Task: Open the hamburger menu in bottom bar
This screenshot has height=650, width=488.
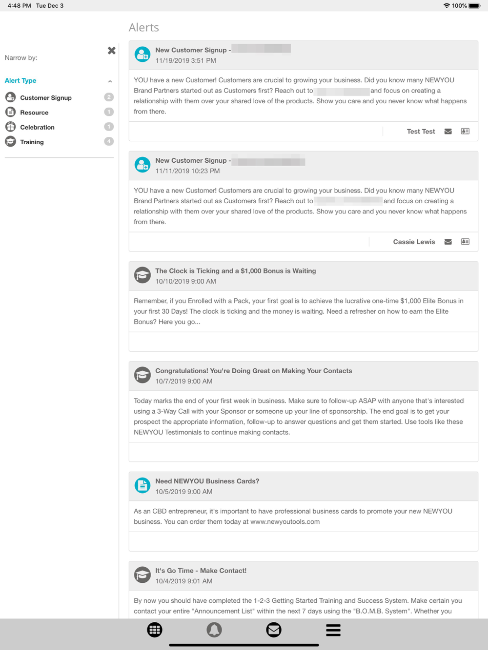Action: tap(333, 630)
